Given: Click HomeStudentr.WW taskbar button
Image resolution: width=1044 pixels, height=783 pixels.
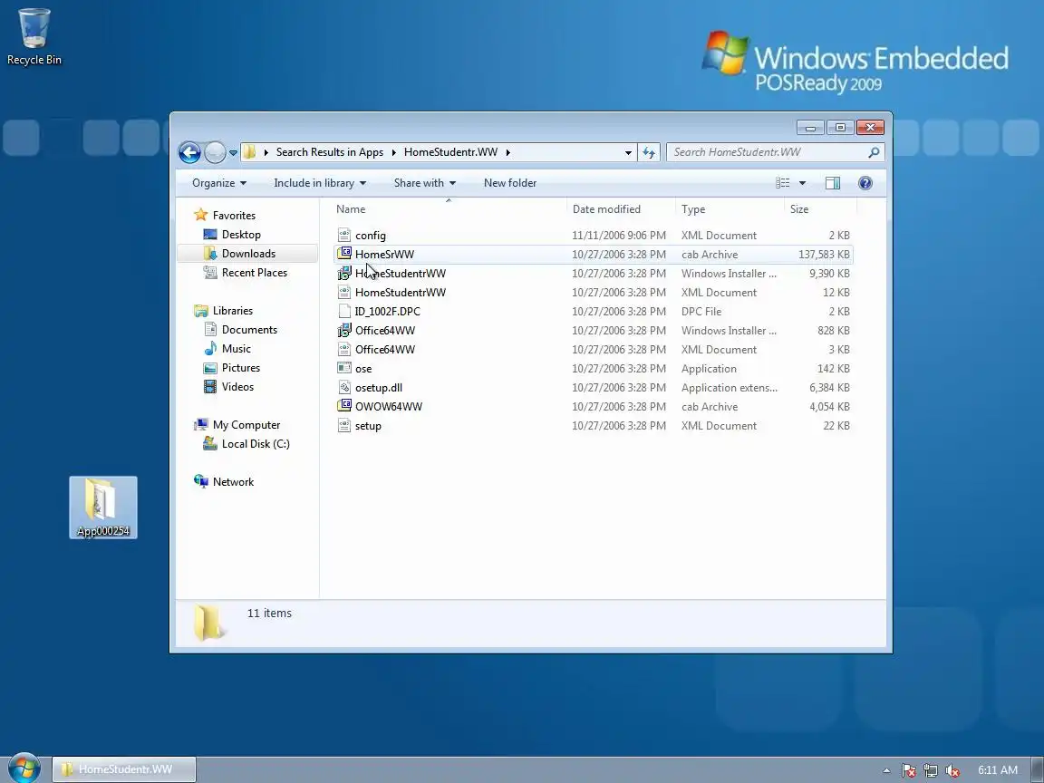Looking at the screenshot, I should (x=124, y=769).
